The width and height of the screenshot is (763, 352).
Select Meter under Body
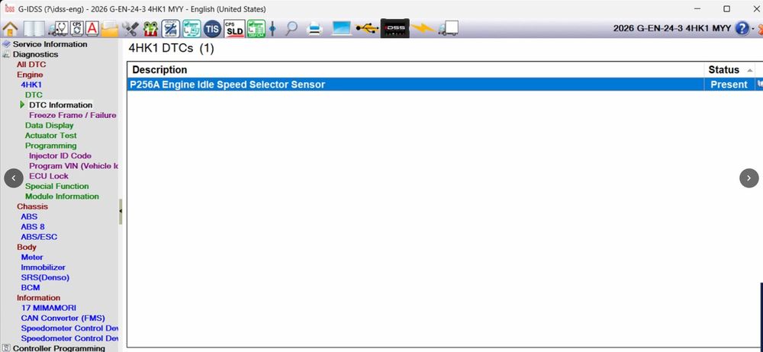(31, 258)
